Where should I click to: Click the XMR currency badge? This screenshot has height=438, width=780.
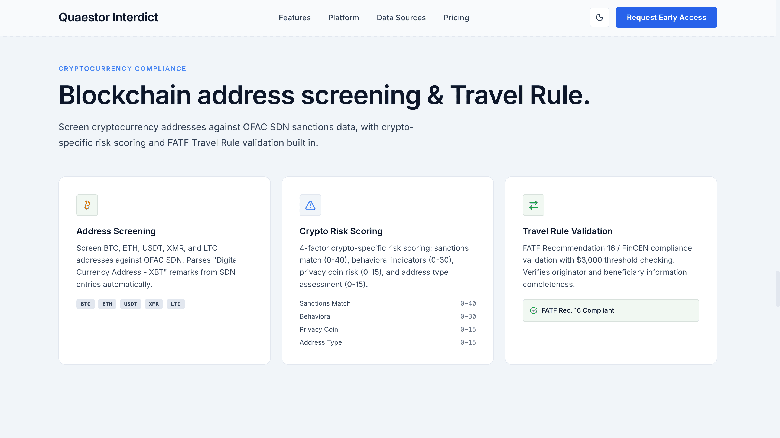(x=154, y=304)
